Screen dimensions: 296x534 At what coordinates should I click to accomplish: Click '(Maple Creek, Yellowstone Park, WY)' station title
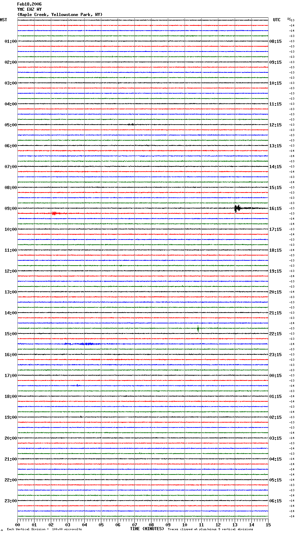point(60,15)
